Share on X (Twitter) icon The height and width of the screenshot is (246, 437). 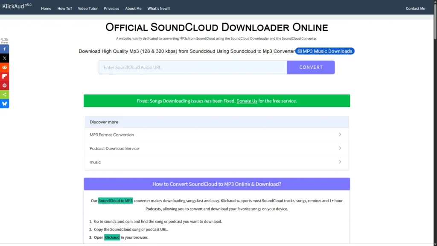pos(4,58)
